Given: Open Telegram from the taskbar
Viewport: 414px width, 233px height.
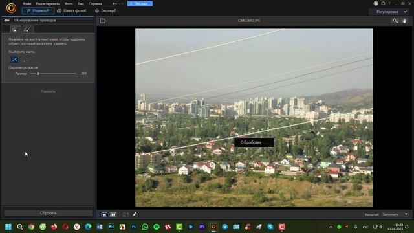Looking at the screenshot, I should pos(224,227).
